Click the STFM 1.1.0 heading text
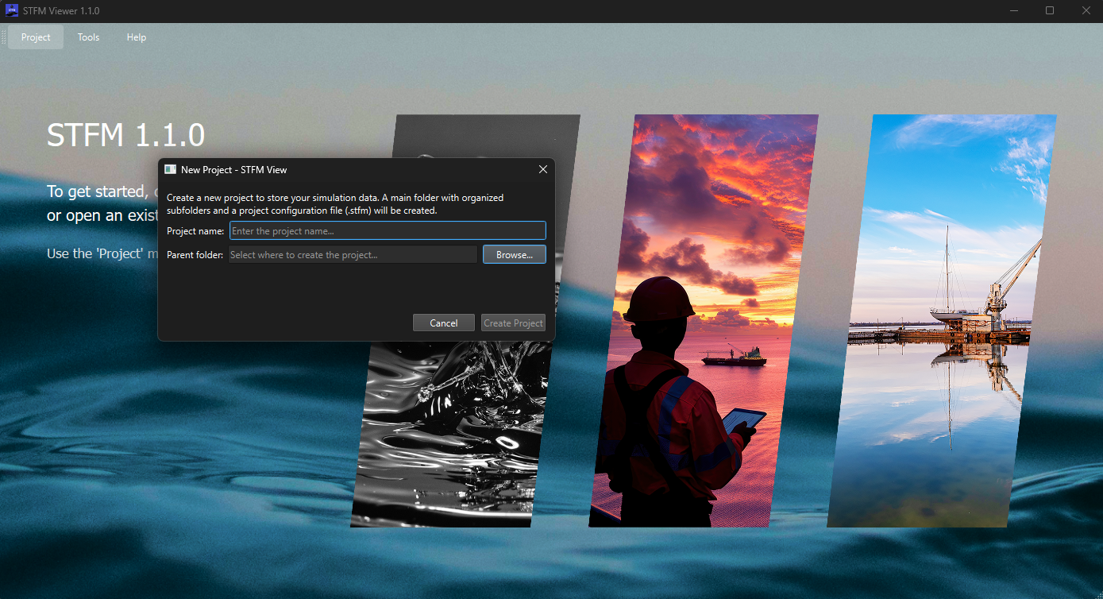Image resolution: width=1103 pixels, height=599 pixels. tap(125, 135)
